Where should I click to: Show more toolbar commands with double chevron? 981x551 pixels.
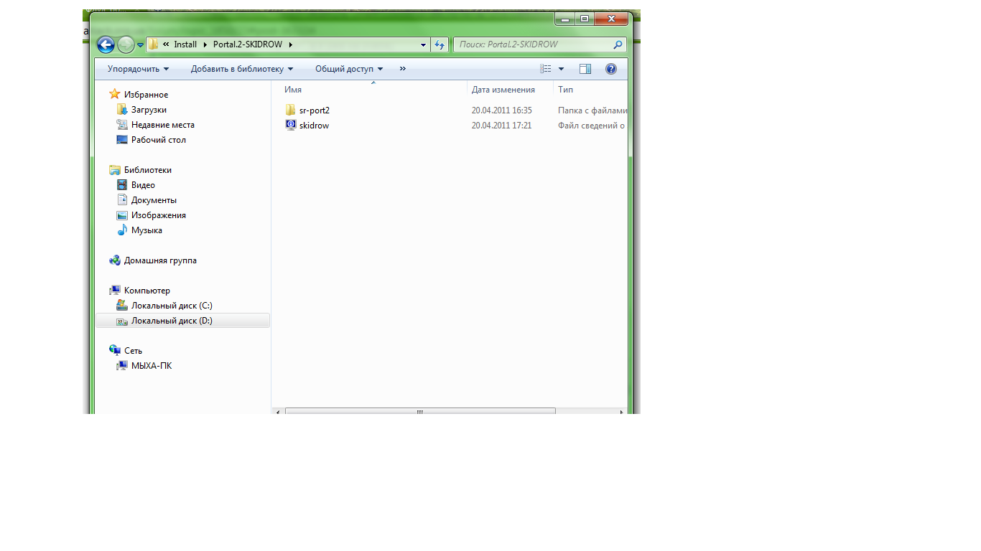click(403, 69)
